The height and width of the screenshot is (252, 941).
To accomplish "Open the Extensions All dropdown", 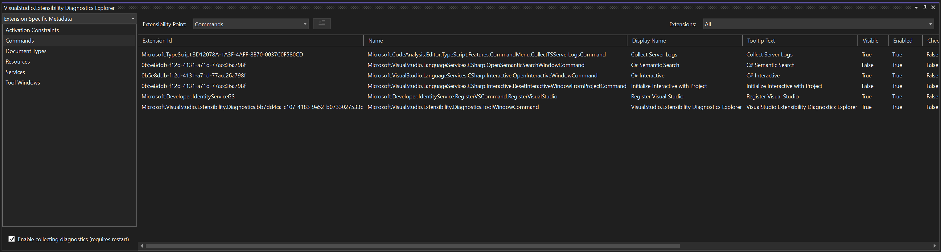I will [x=819, y=24].
